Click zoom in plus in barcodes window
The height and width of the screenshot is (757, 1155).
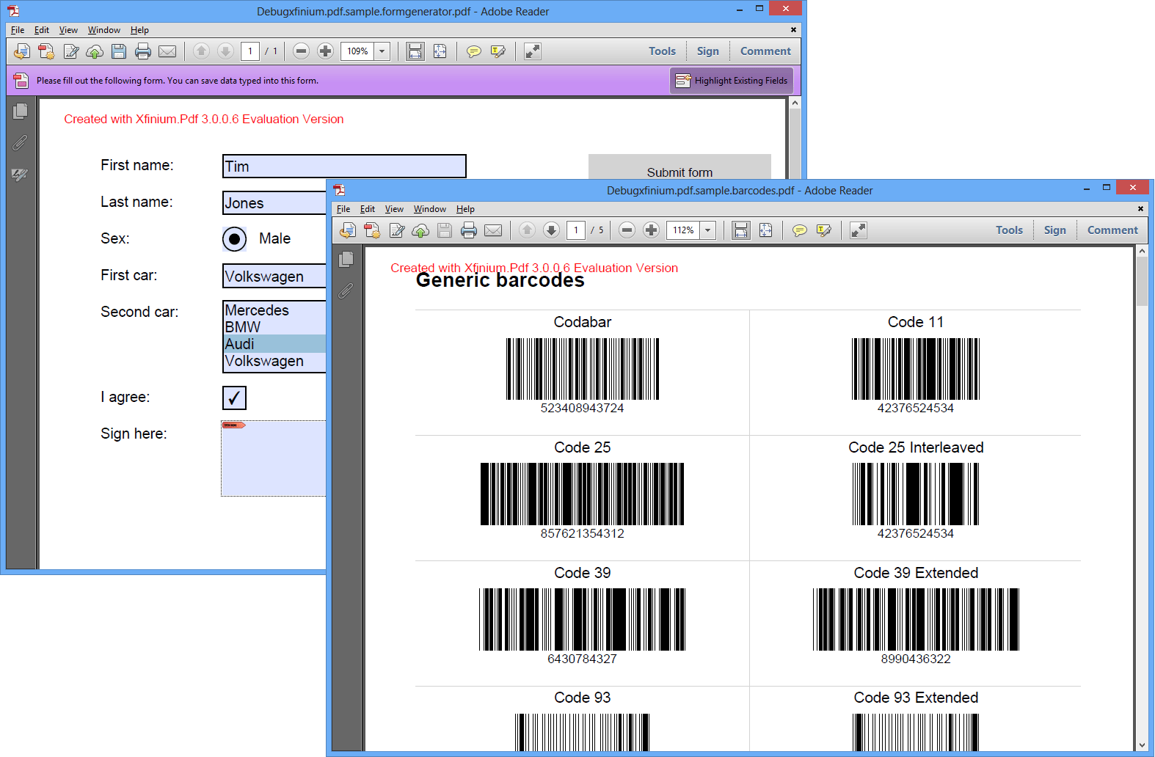[651, 230]
